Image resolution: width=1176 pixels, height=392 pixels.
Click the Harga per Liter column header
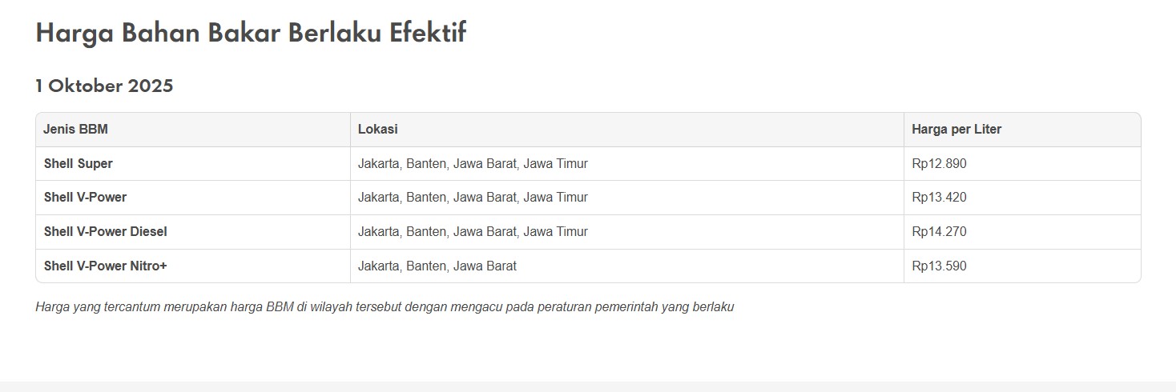coord(957,130)
